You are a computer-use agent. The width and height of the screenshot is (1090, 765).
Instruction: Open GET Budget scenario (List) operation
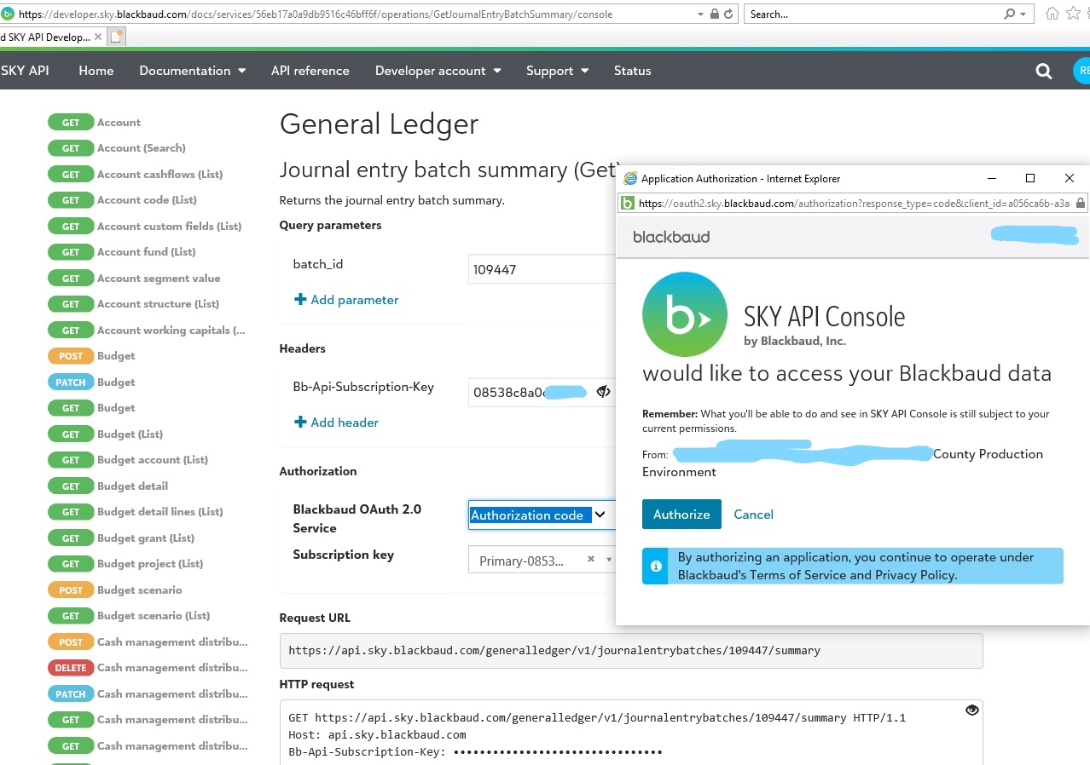(x=129, y=616)
